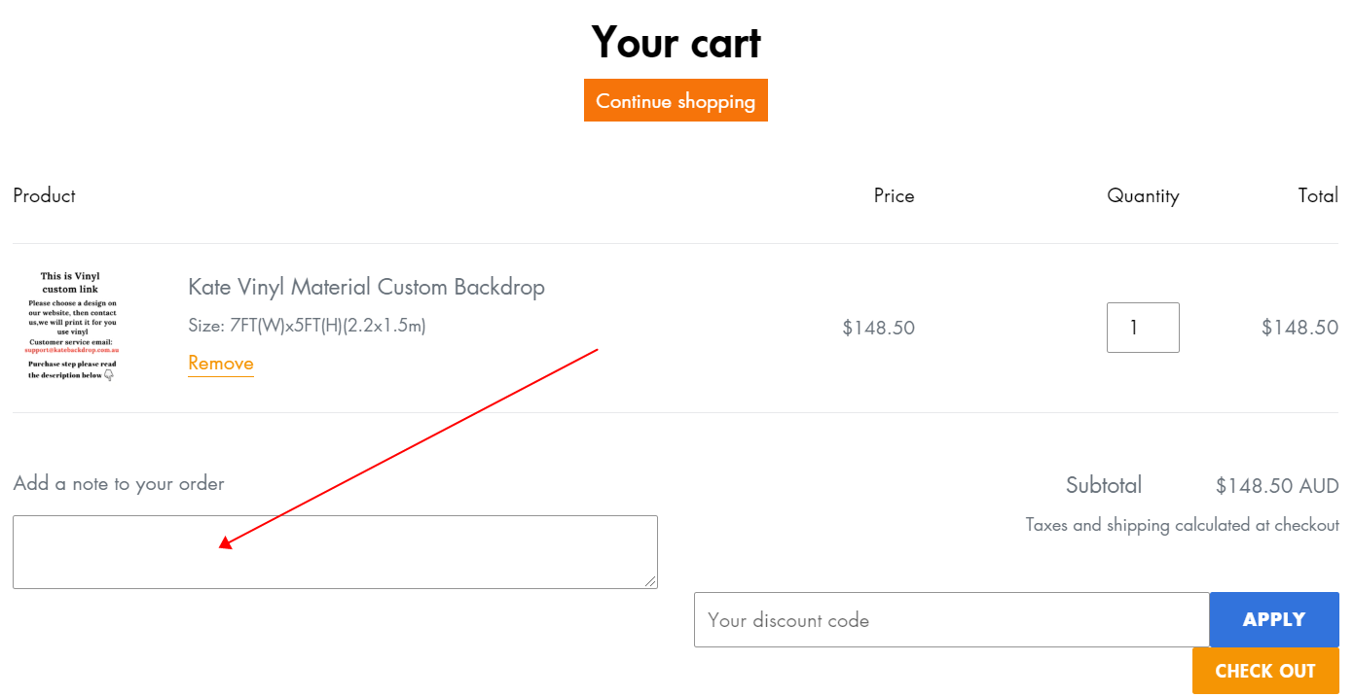Click the Your cart heading
This screenshot has height=697, width=1354.
pos(677,43)
